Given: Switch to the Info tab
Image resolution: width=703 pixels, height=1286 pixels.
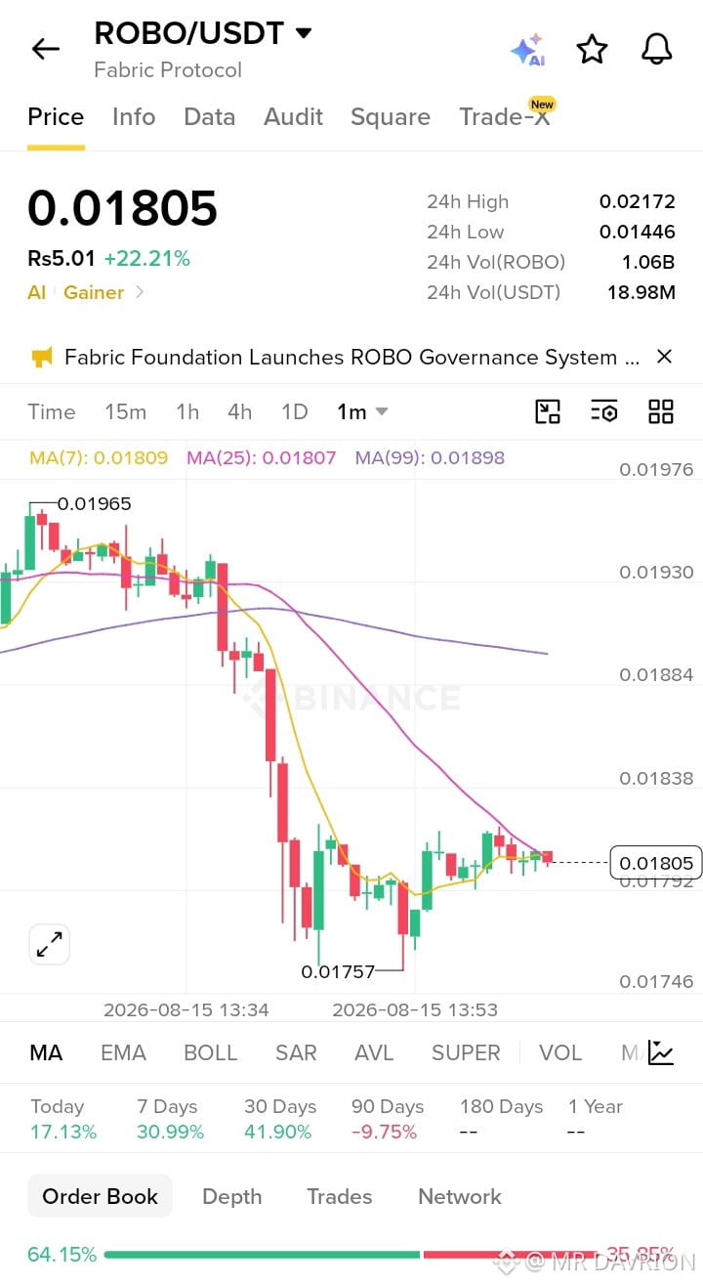Looking at the screenshot, I should click(134, 117).
